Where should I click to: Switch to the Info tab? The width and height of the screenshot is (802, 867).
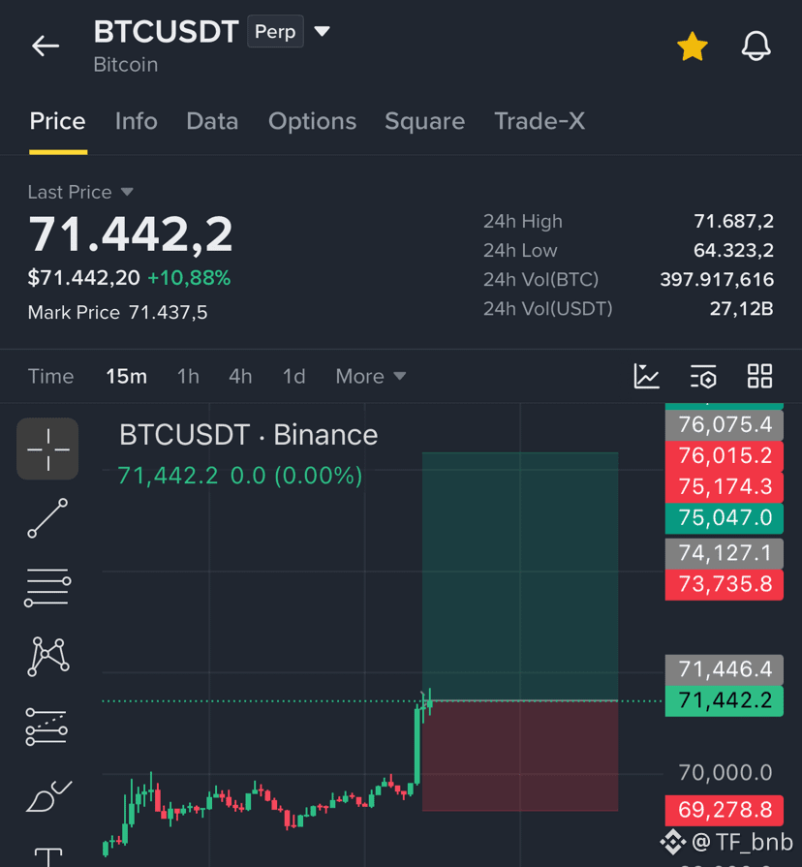136,121
